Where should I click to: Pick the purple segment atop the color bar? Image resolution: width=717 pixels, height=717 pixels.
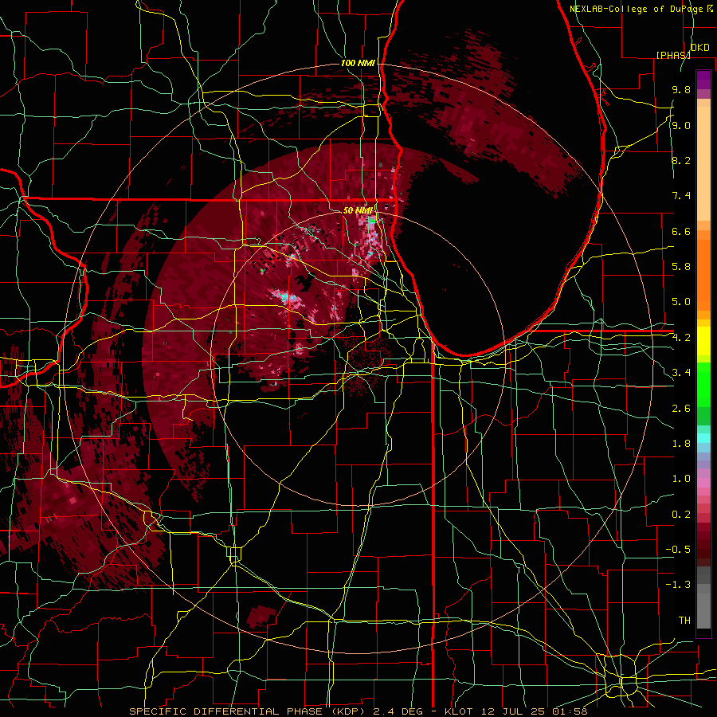pos(703,80)
